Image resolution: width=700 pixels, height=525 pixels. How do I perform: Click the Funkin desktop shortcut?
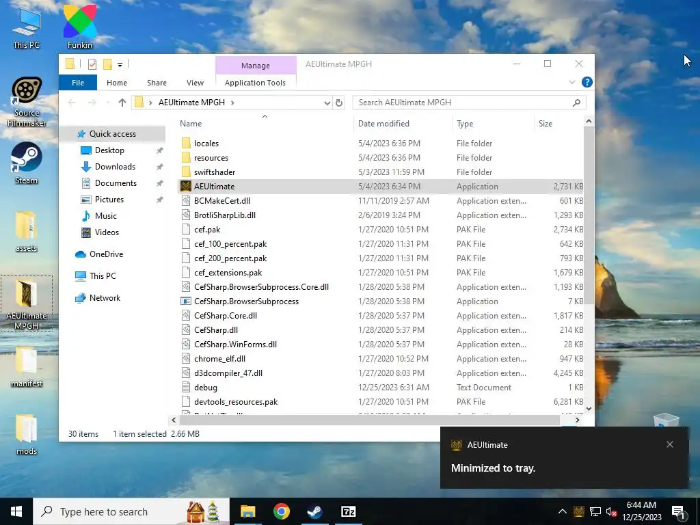(80, 27)
